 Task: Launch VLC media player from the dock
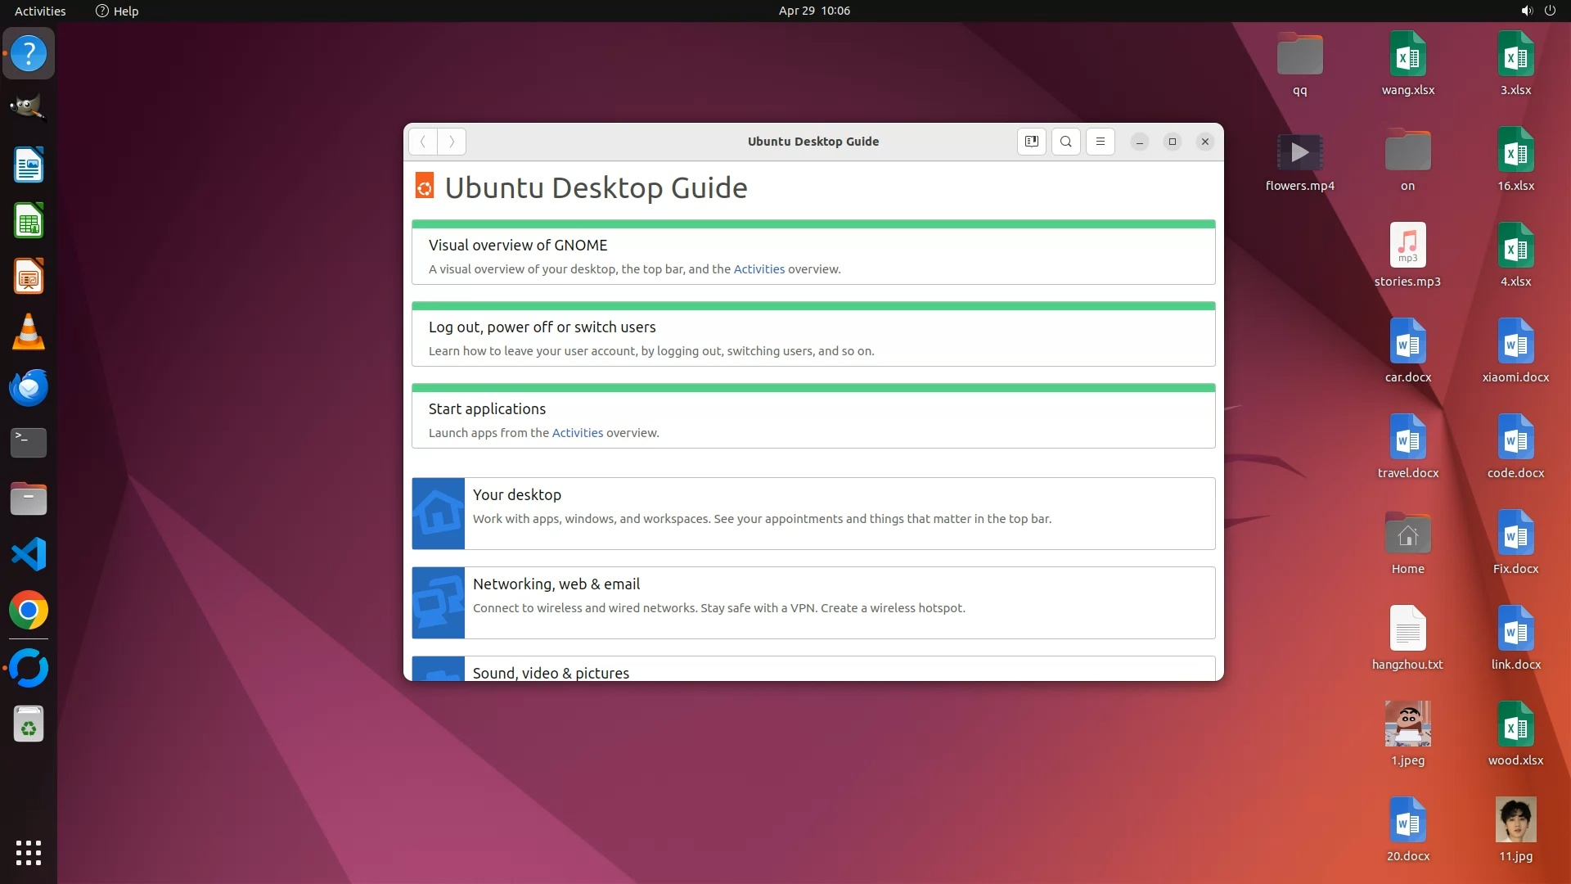29,332
